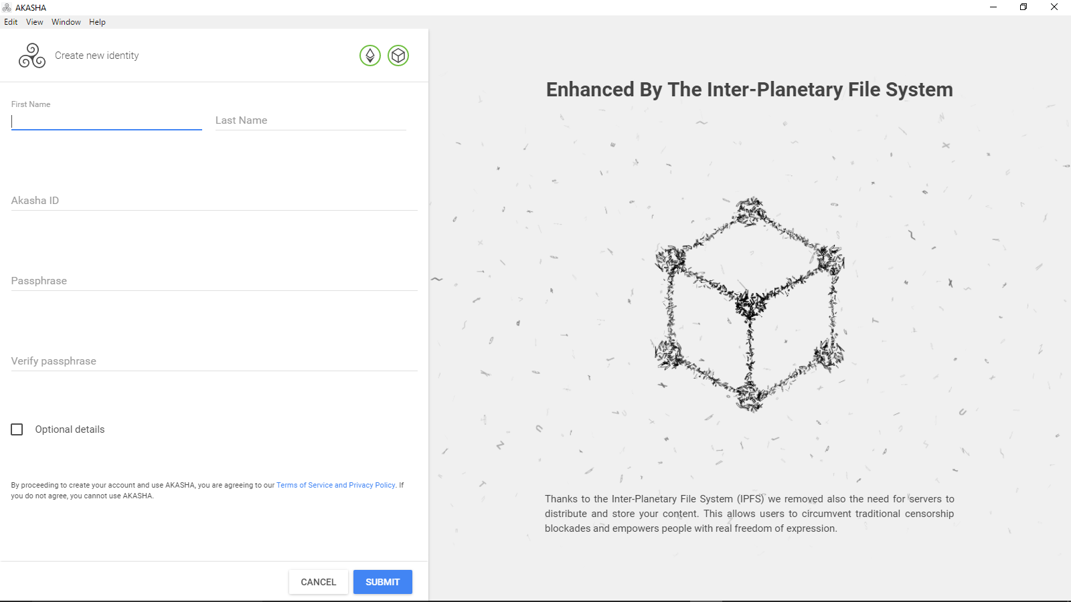Click into the Last Name field
Screen dimensions: 1071x602
coord(311,120)
